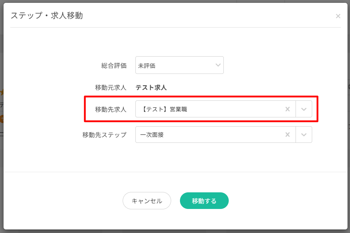Click the star icon behind the dialog
This screenshot has width=350, height=233.
(2, 93)
